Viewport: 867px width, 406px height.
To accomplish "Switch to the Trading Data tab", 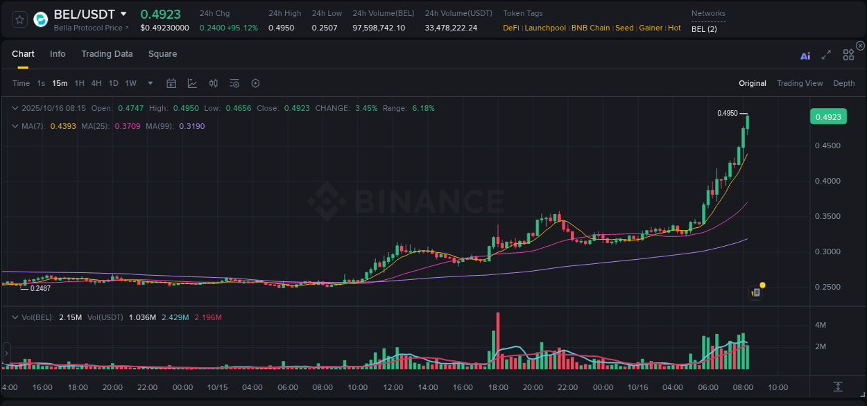I will 107,54.
